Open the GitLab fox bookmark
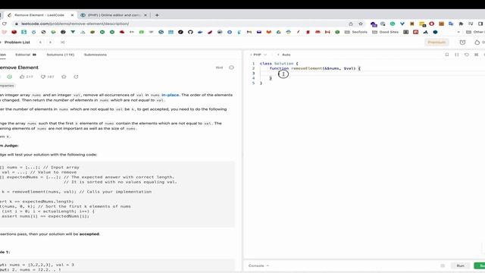Image resolution: width=485 pixels, height=273 pixels. (x=268, y=32)
